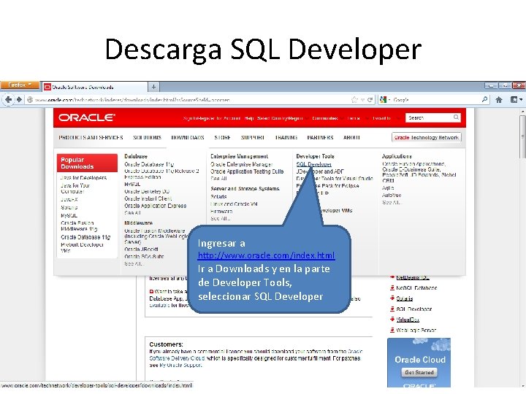The image size is (526, 394).
Task: Click SQL Developer in right sidebar list
Action: [x=414, y=309]
